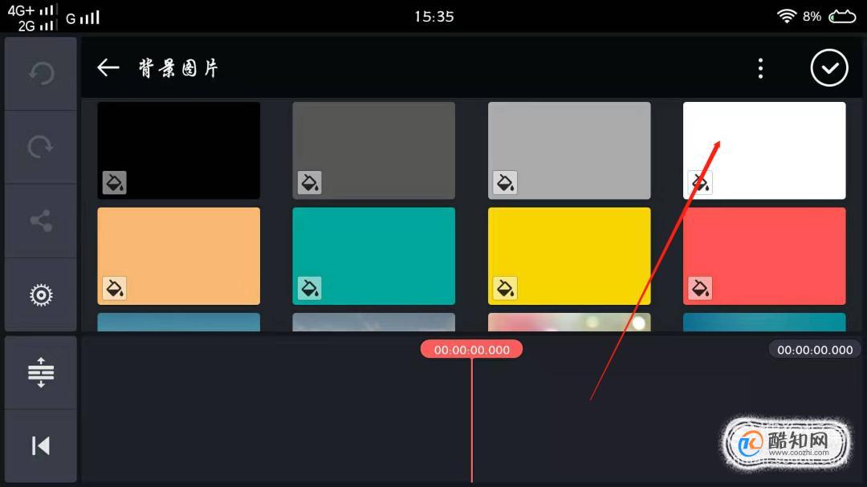Select the black background color
Screen dimensions: 867x487
[x=178, y=150]
